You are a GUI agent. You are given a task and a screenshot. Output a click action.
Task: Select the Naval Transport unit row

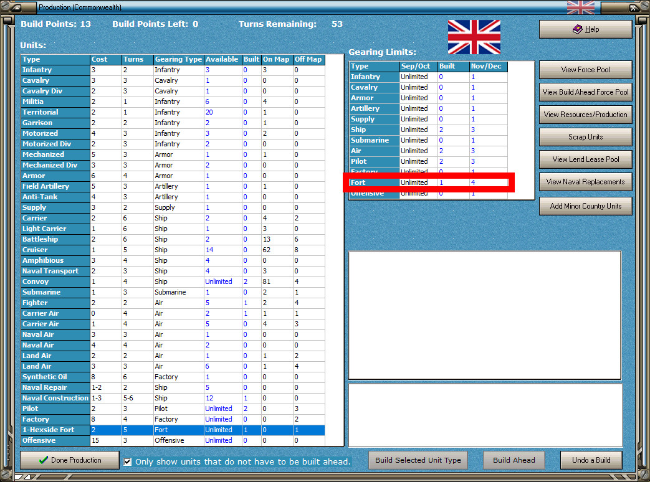tap(173, 272)
